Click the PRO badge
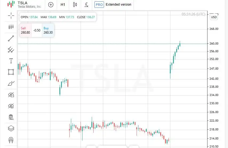The image size is (228, 148). click(99, 5)
